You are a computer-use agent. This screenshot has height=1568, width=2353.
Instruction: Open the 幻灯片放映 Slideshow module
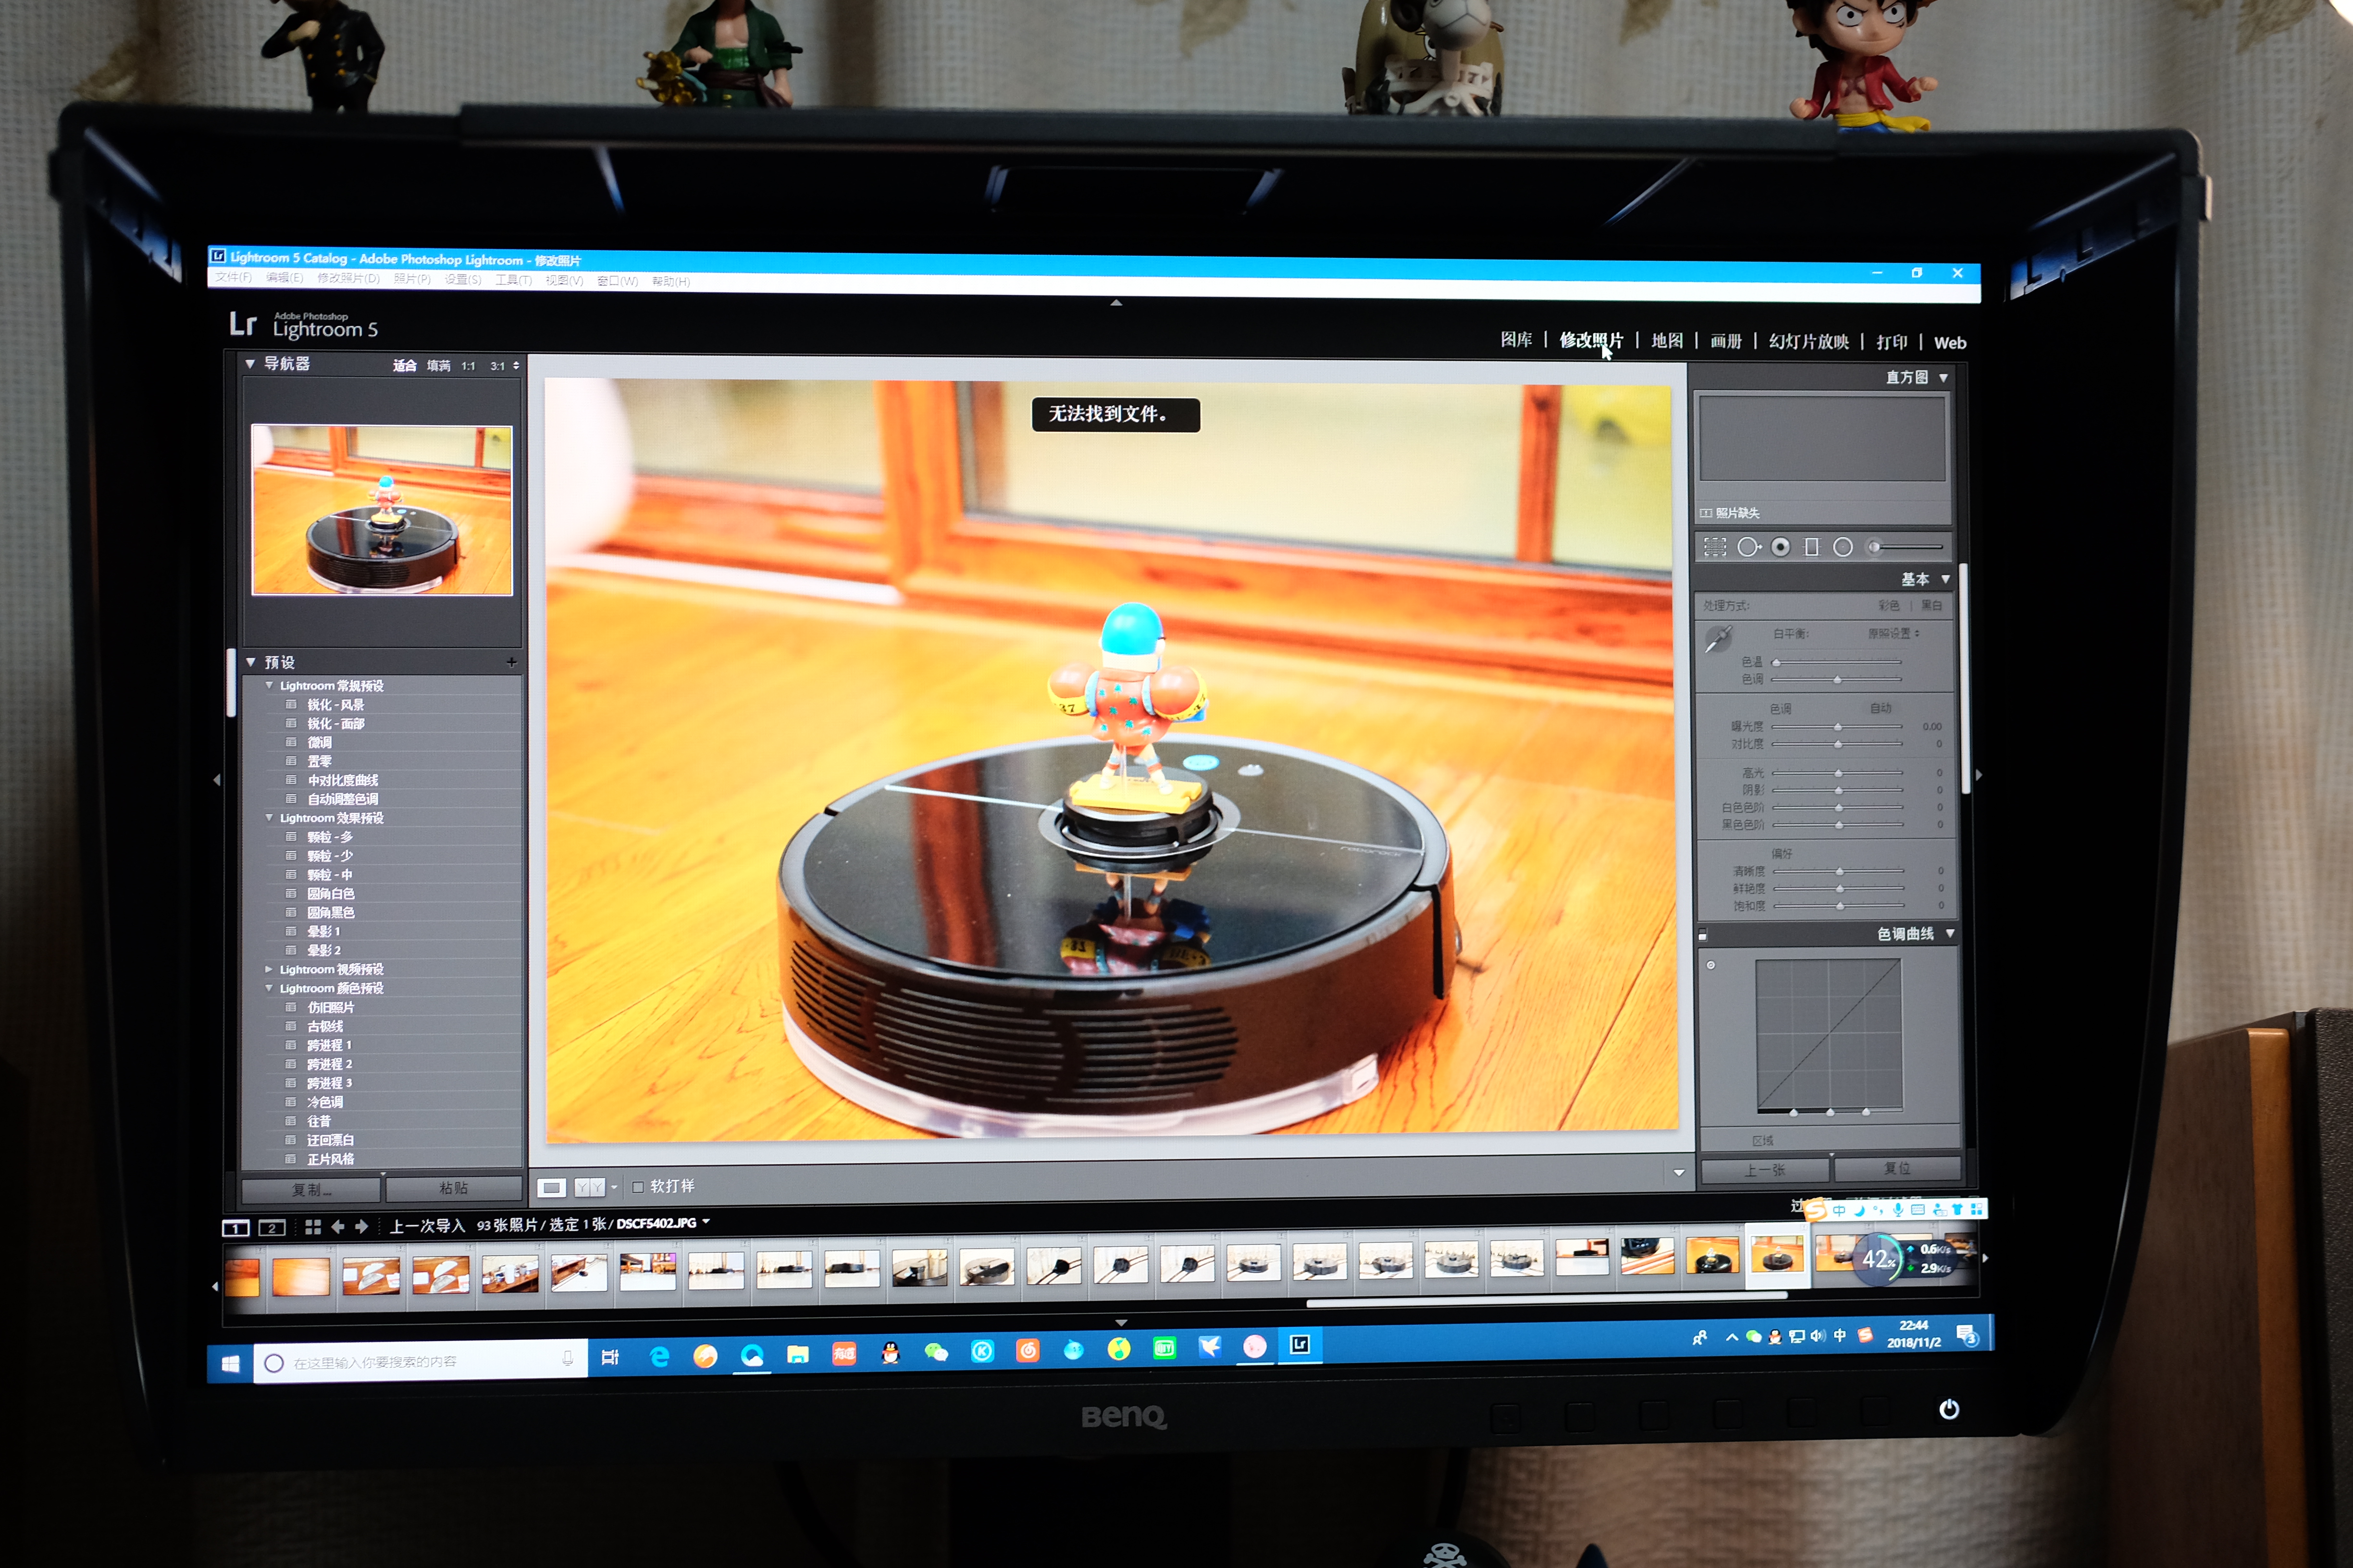(1808, 342)
